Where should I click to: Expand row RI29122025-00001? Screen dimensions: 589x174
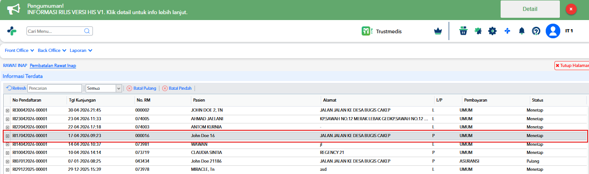pos(7,170)
